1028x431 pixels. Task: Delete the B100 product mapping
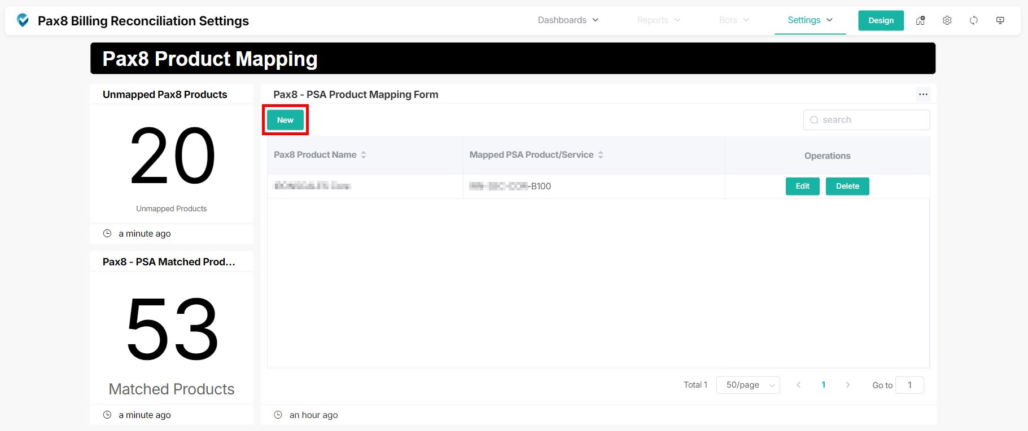coord(847,186)
